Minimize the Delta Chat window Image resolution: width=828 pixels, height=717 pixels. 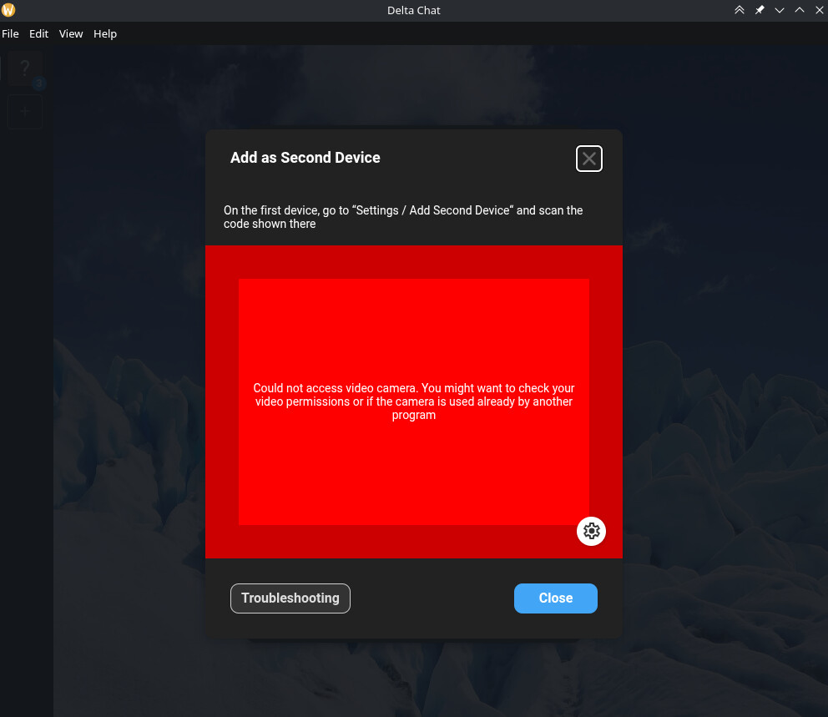(780, 11)
